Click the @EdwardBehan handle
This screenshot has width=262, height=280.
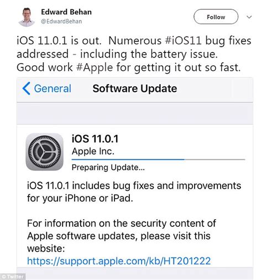[x=61, y=22]
